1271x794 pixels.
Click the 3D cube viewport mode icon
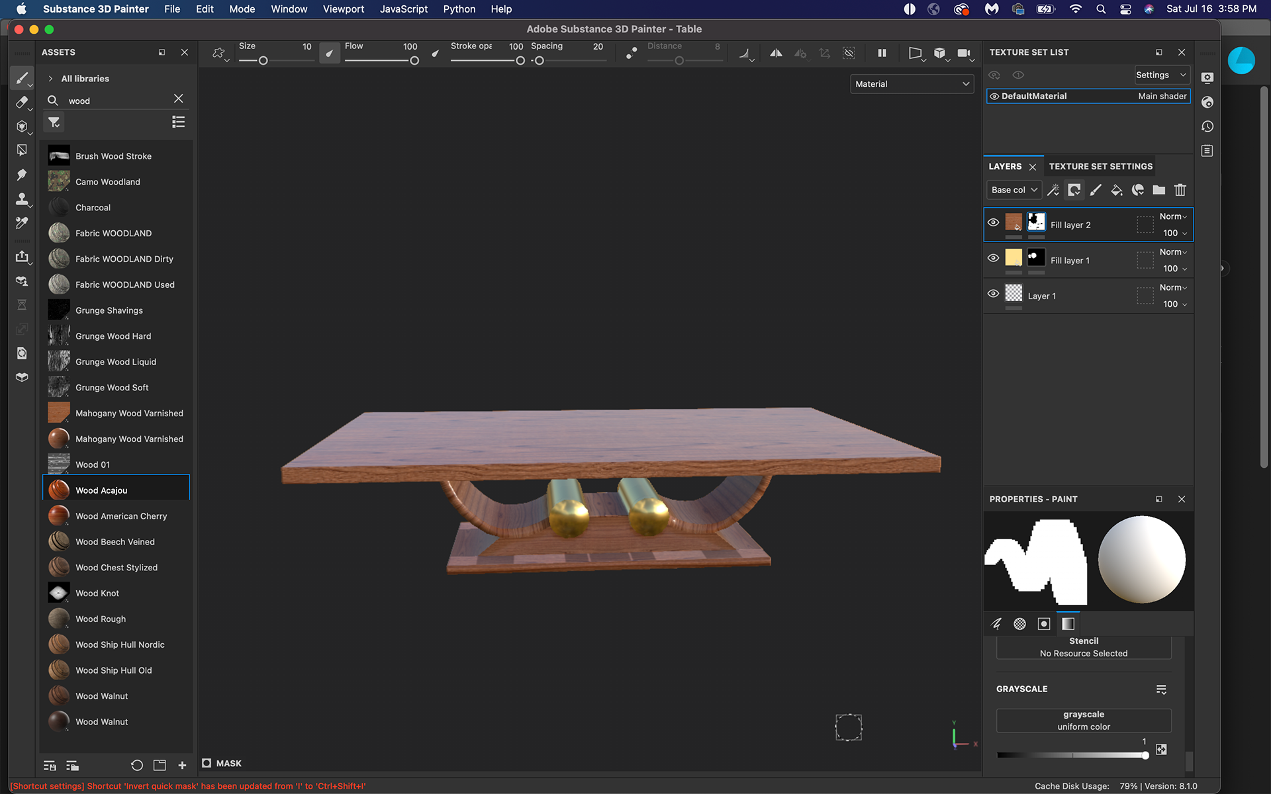[x=940, y=53]
